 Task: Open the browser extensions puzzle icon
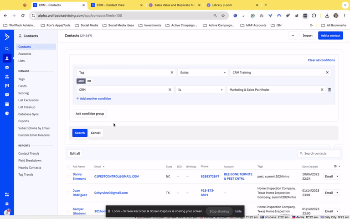click(x=314, y=16)
